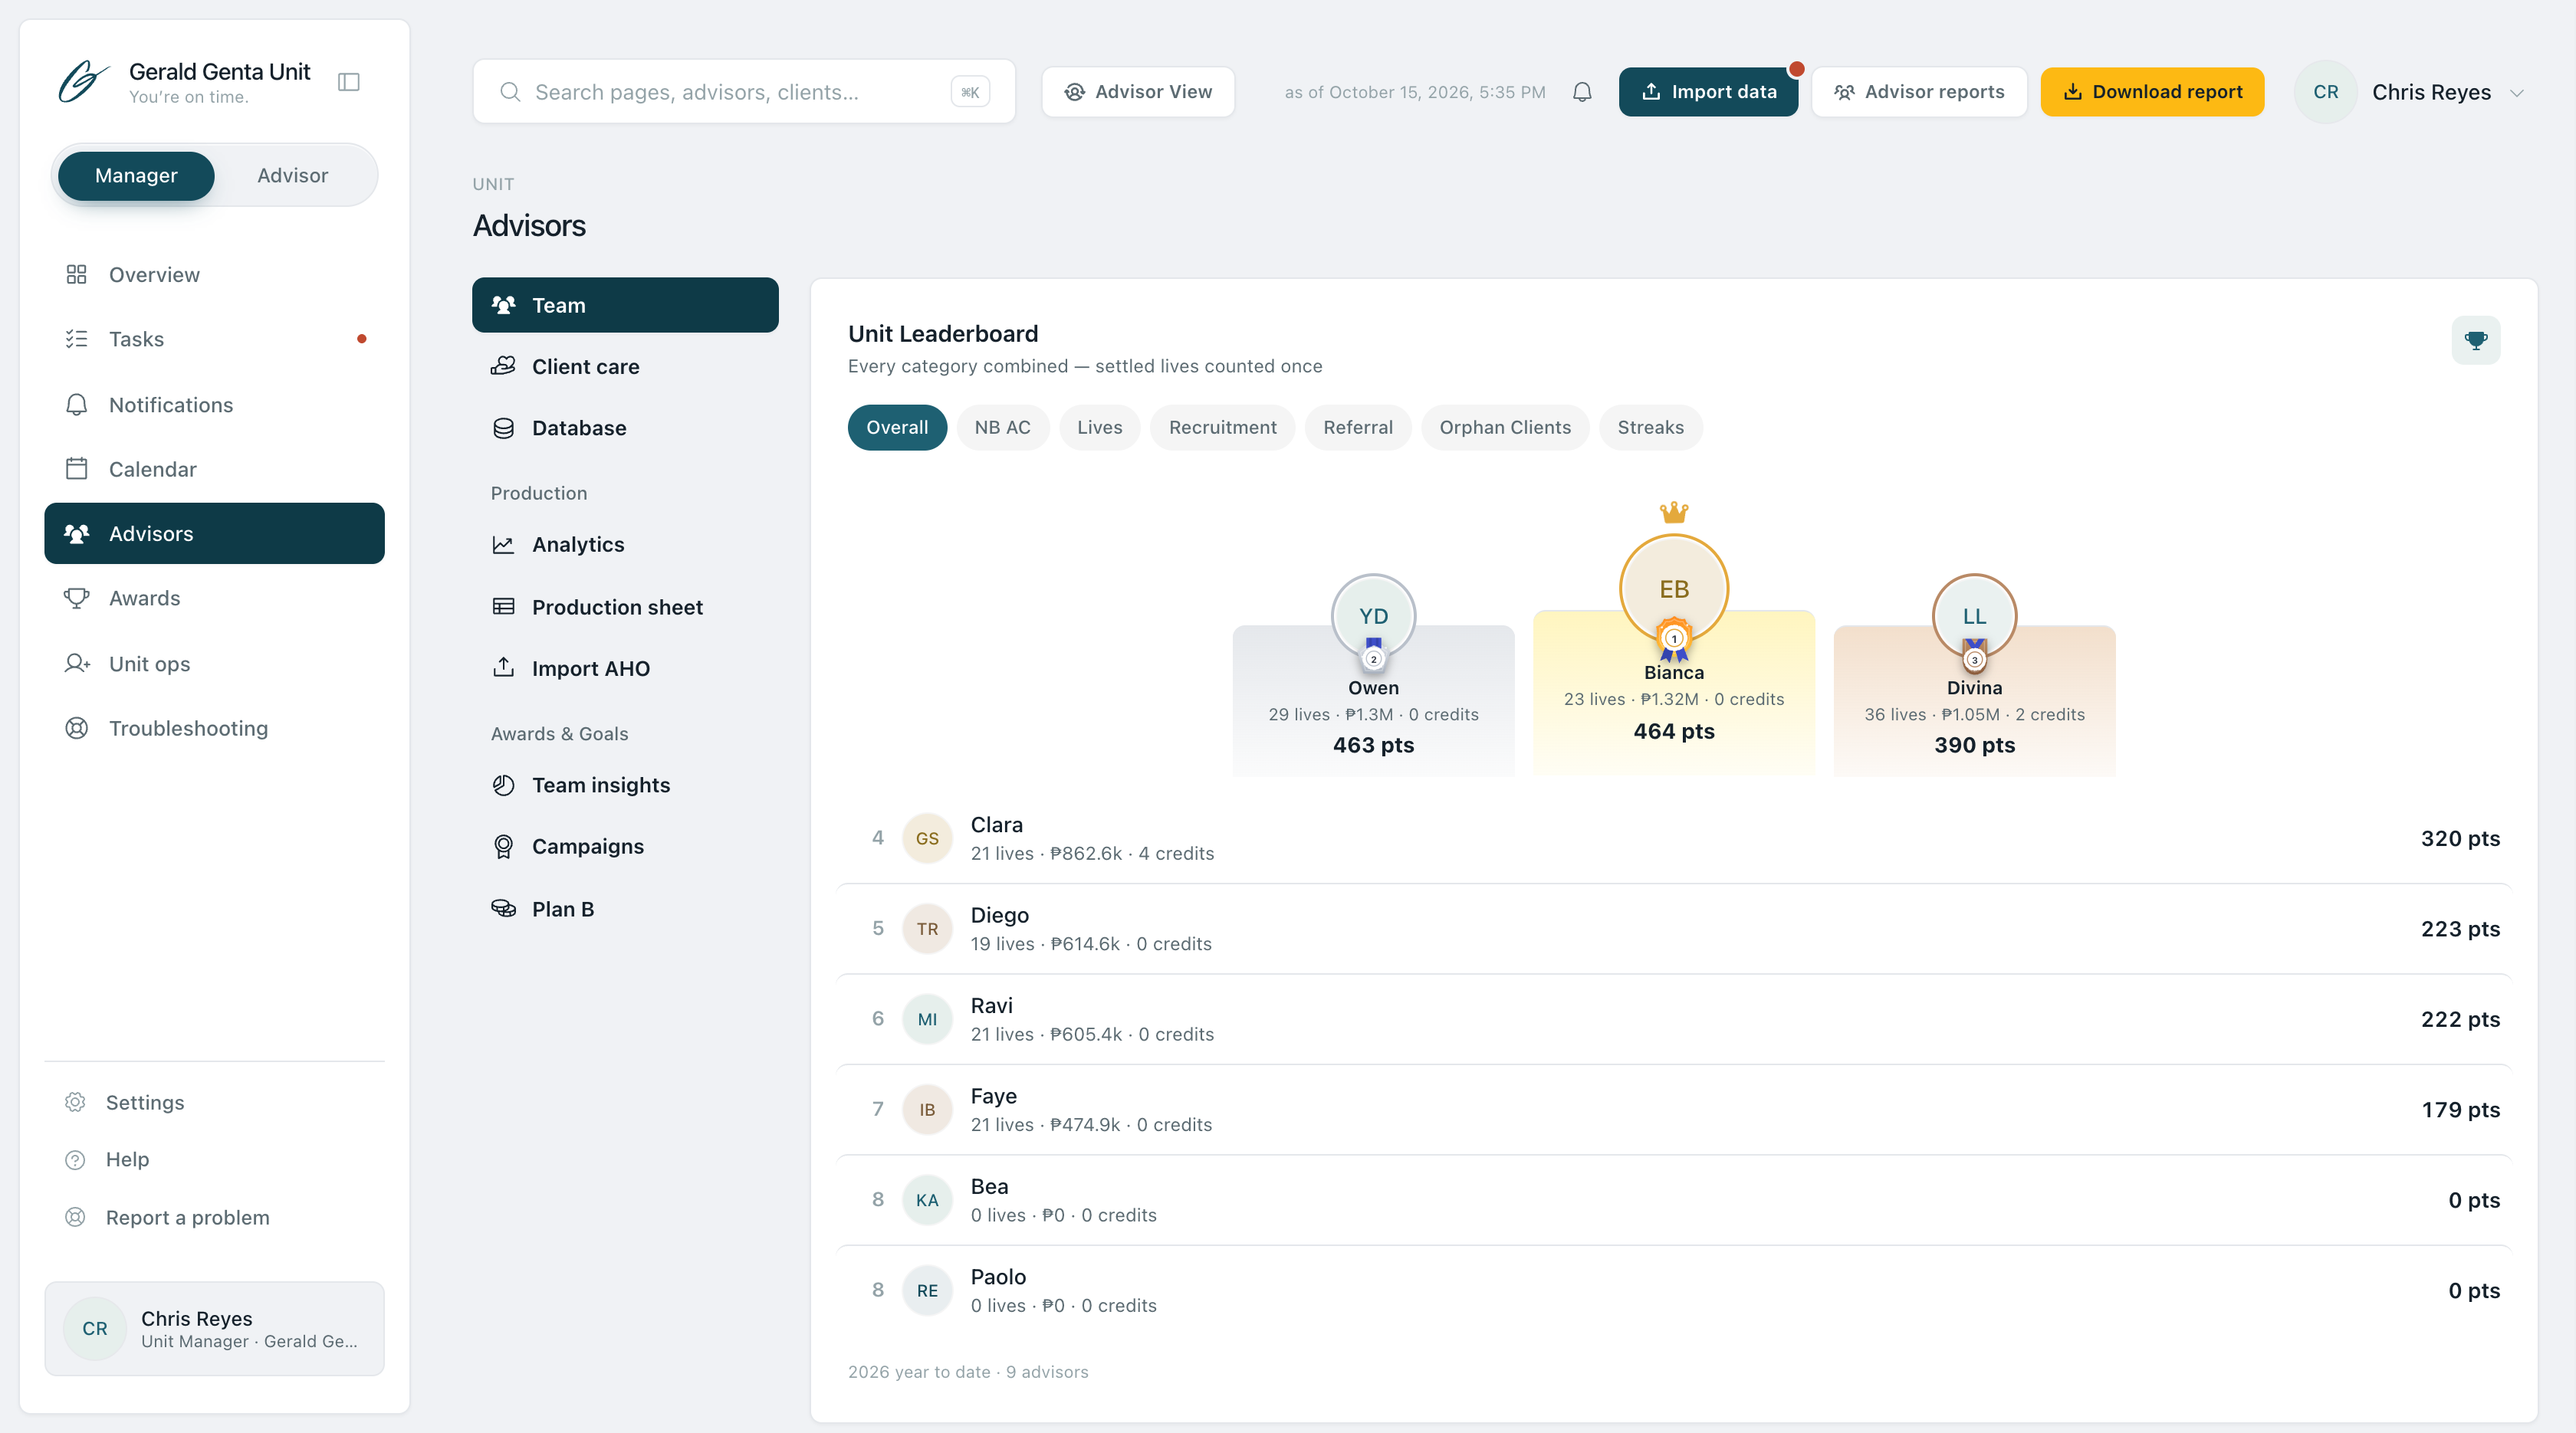Open Plan B page
Image resolution: width=2576 pixels, height=1433 pixels.
[625, 908]
